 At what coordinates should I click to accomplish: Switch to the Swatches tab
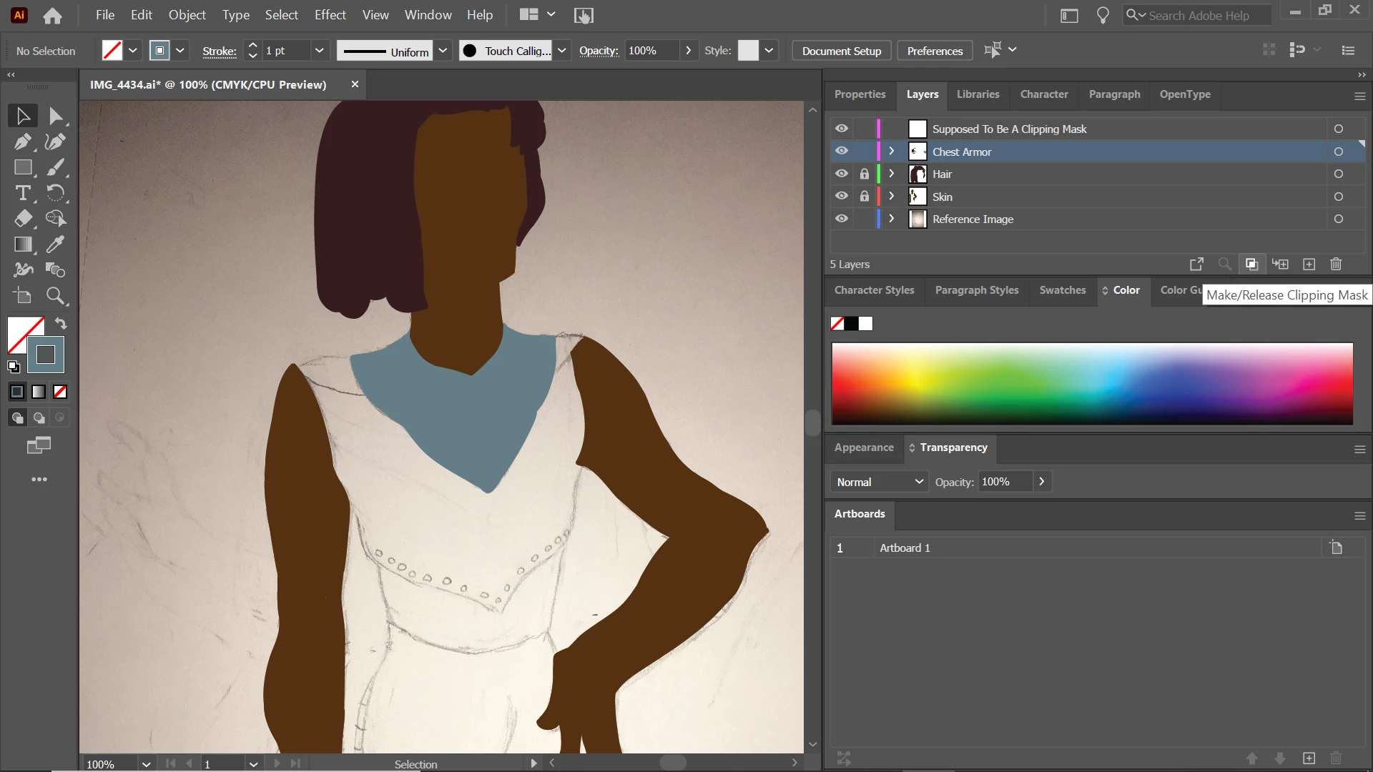pos(1062,290)
